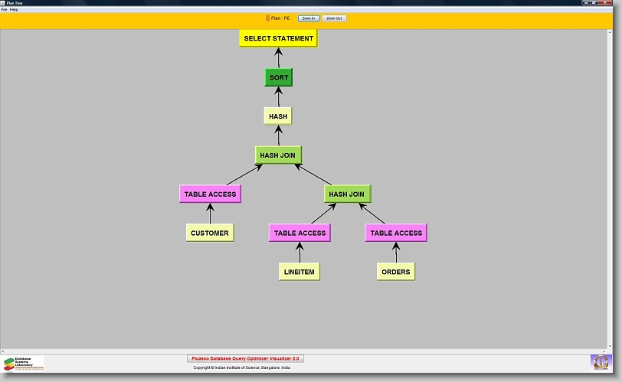Click the Zoom In button

(308, 18)
